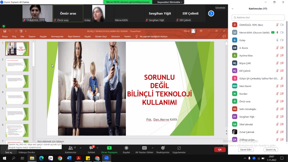Click the green encryption shield icon
Image resolution: width=288 pixels, height=162 pixels.
click(4, 26)
